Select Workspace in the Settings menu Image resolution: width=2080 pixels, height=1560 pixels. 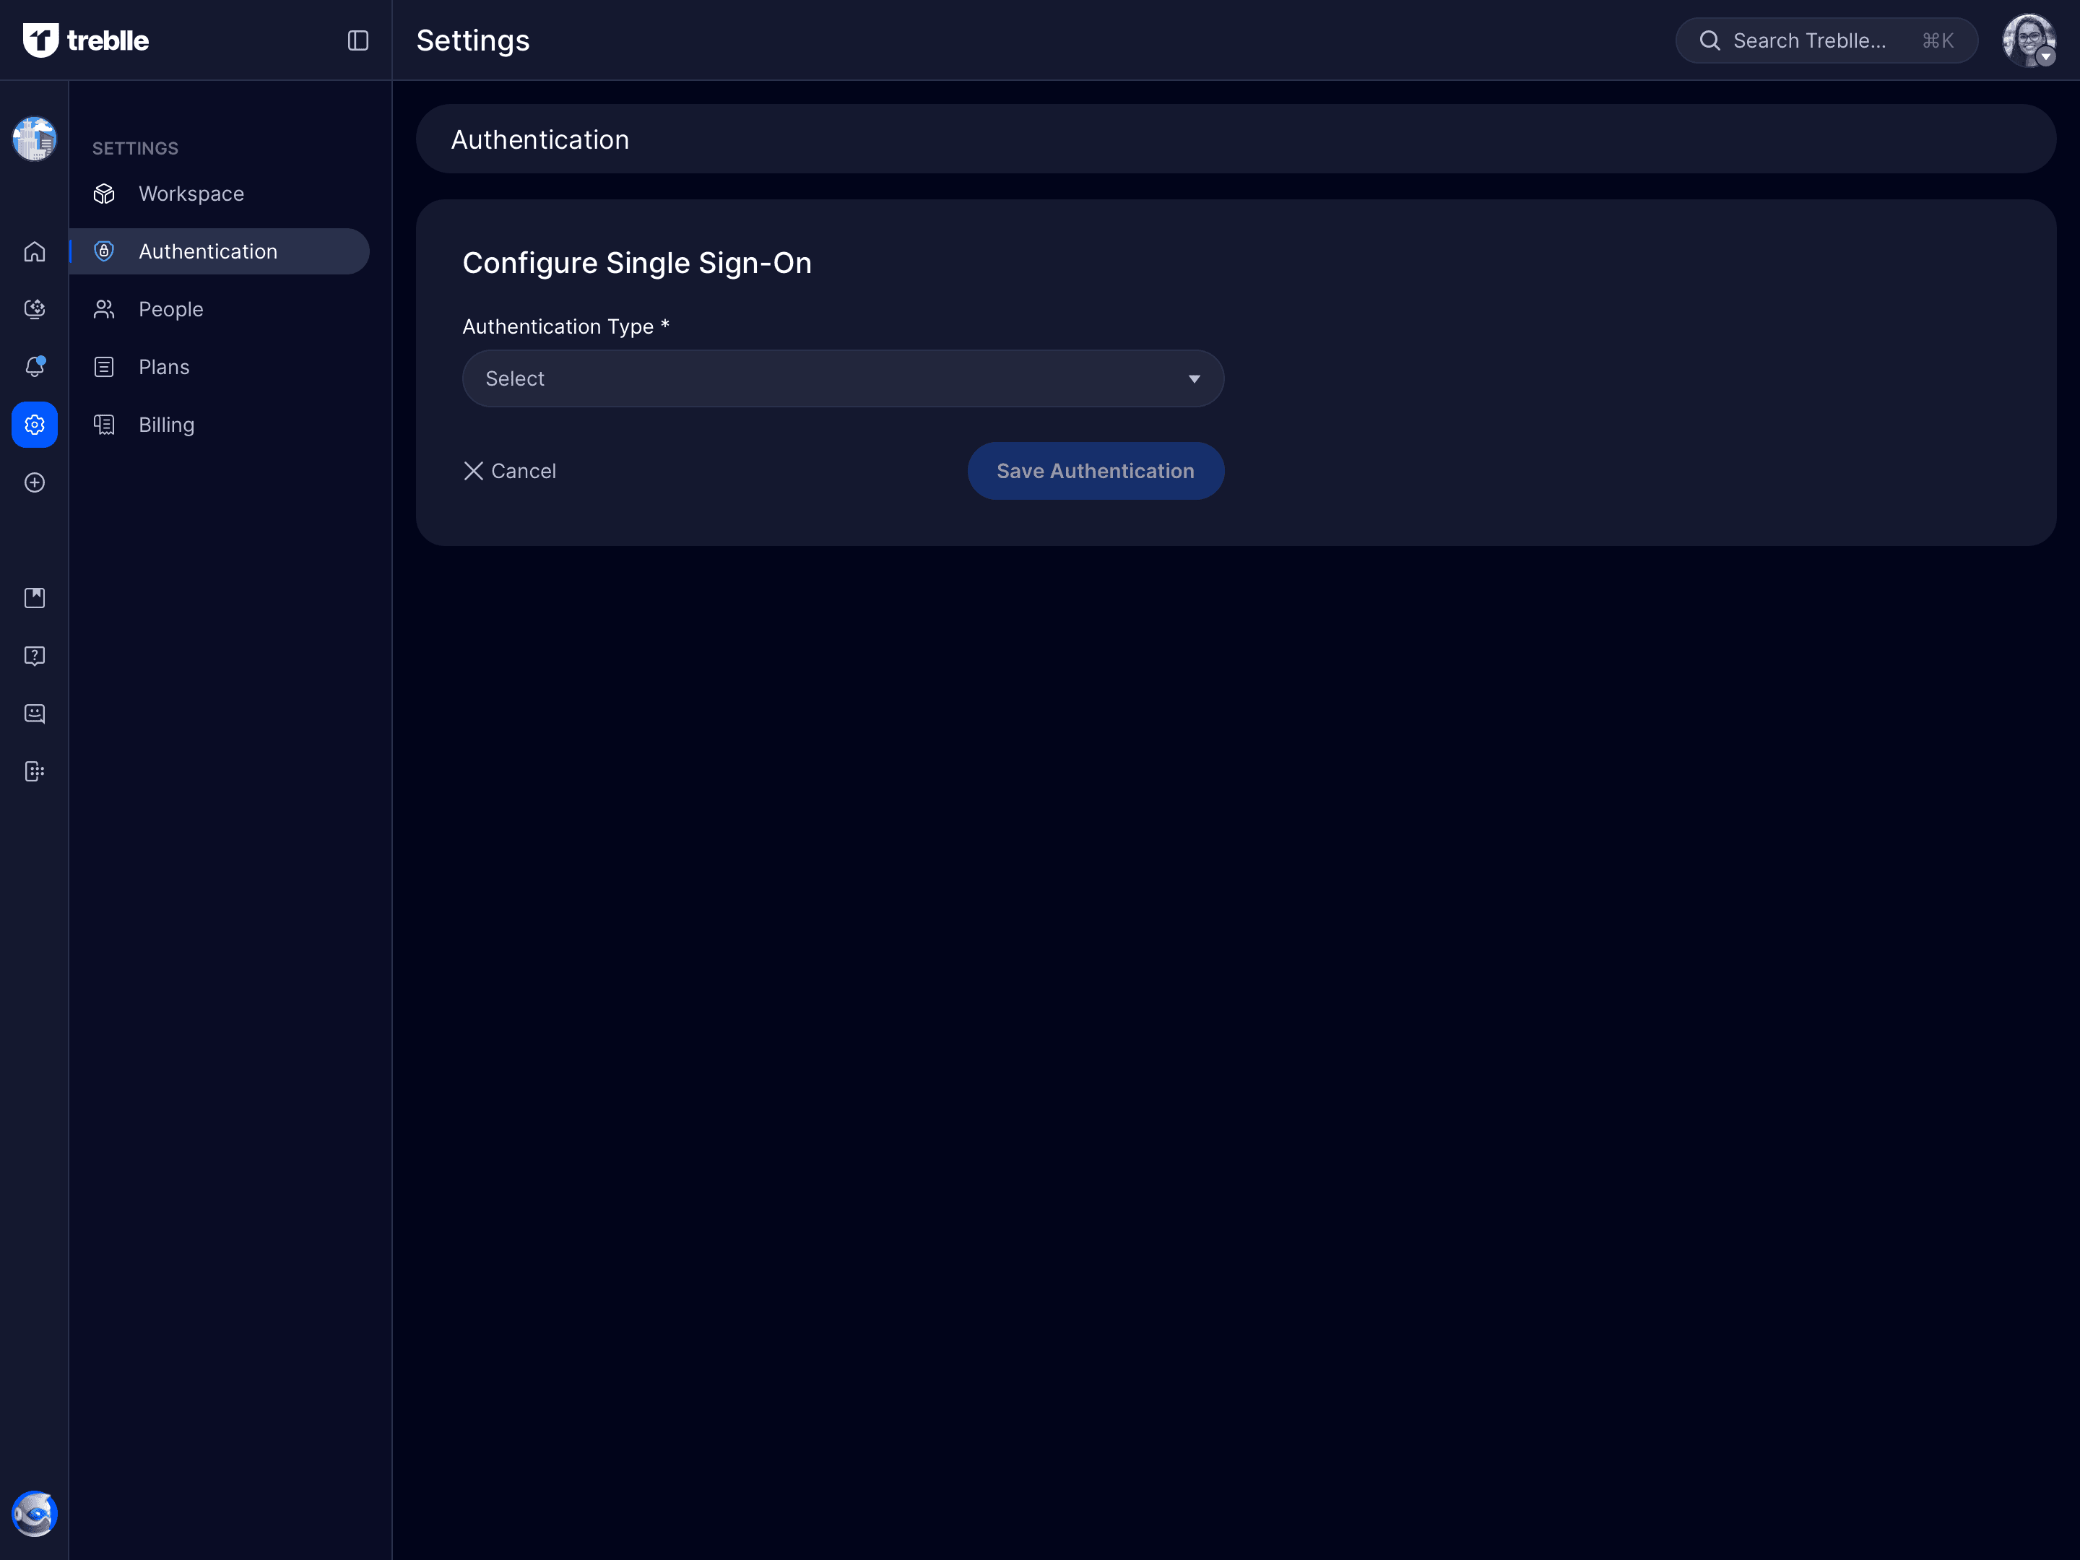click(191, 194)
